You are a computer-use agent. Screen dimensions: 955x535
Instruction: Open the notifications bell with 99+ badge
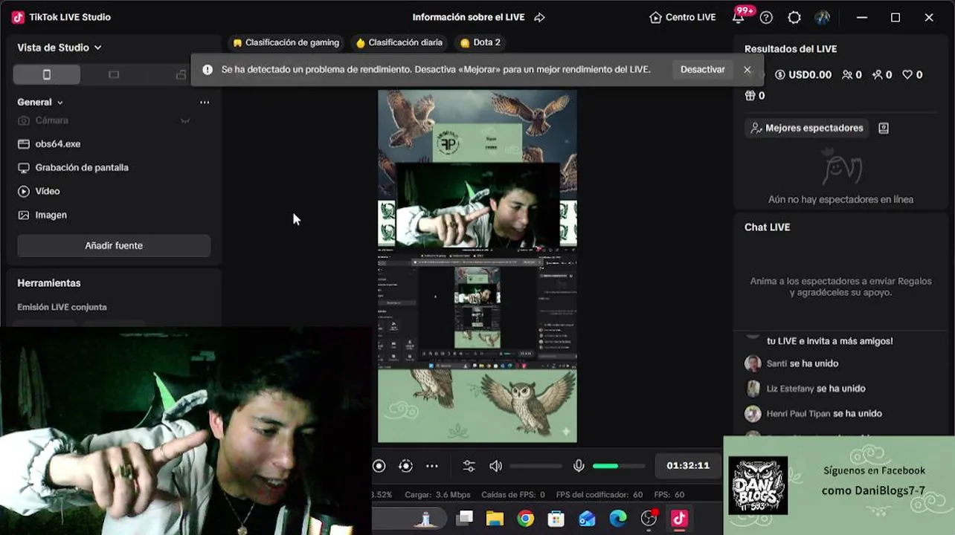[x=738, y=17]
